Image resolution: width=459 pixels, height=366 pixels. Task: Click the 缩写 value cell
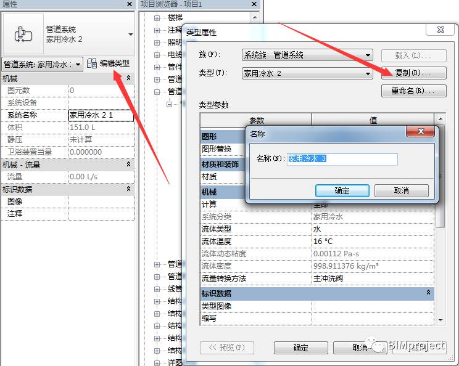[x=373, y=319]
